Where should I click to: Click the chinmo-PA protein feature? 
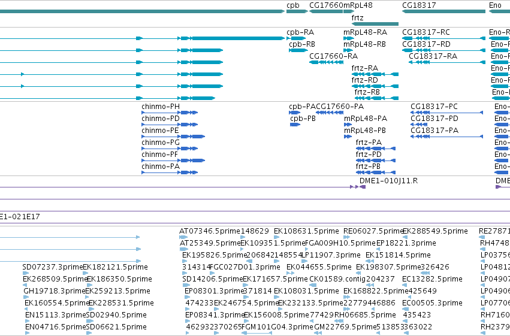coord(170,172)
